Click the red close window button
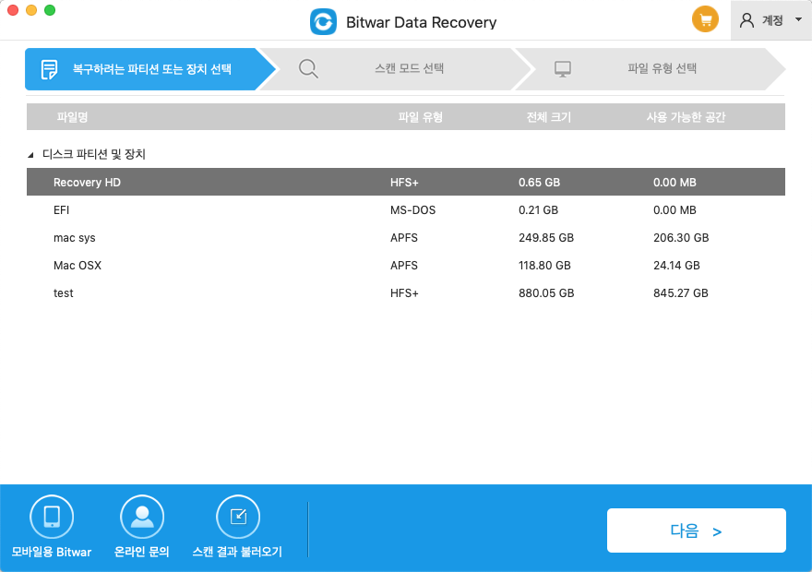This screenshot has width=812, height=572. 13,10
